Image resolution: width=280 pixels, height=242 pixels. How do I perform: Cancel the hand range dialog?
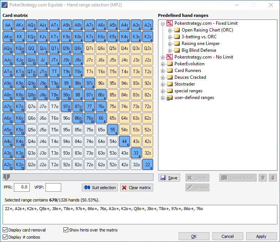[228, 236]
